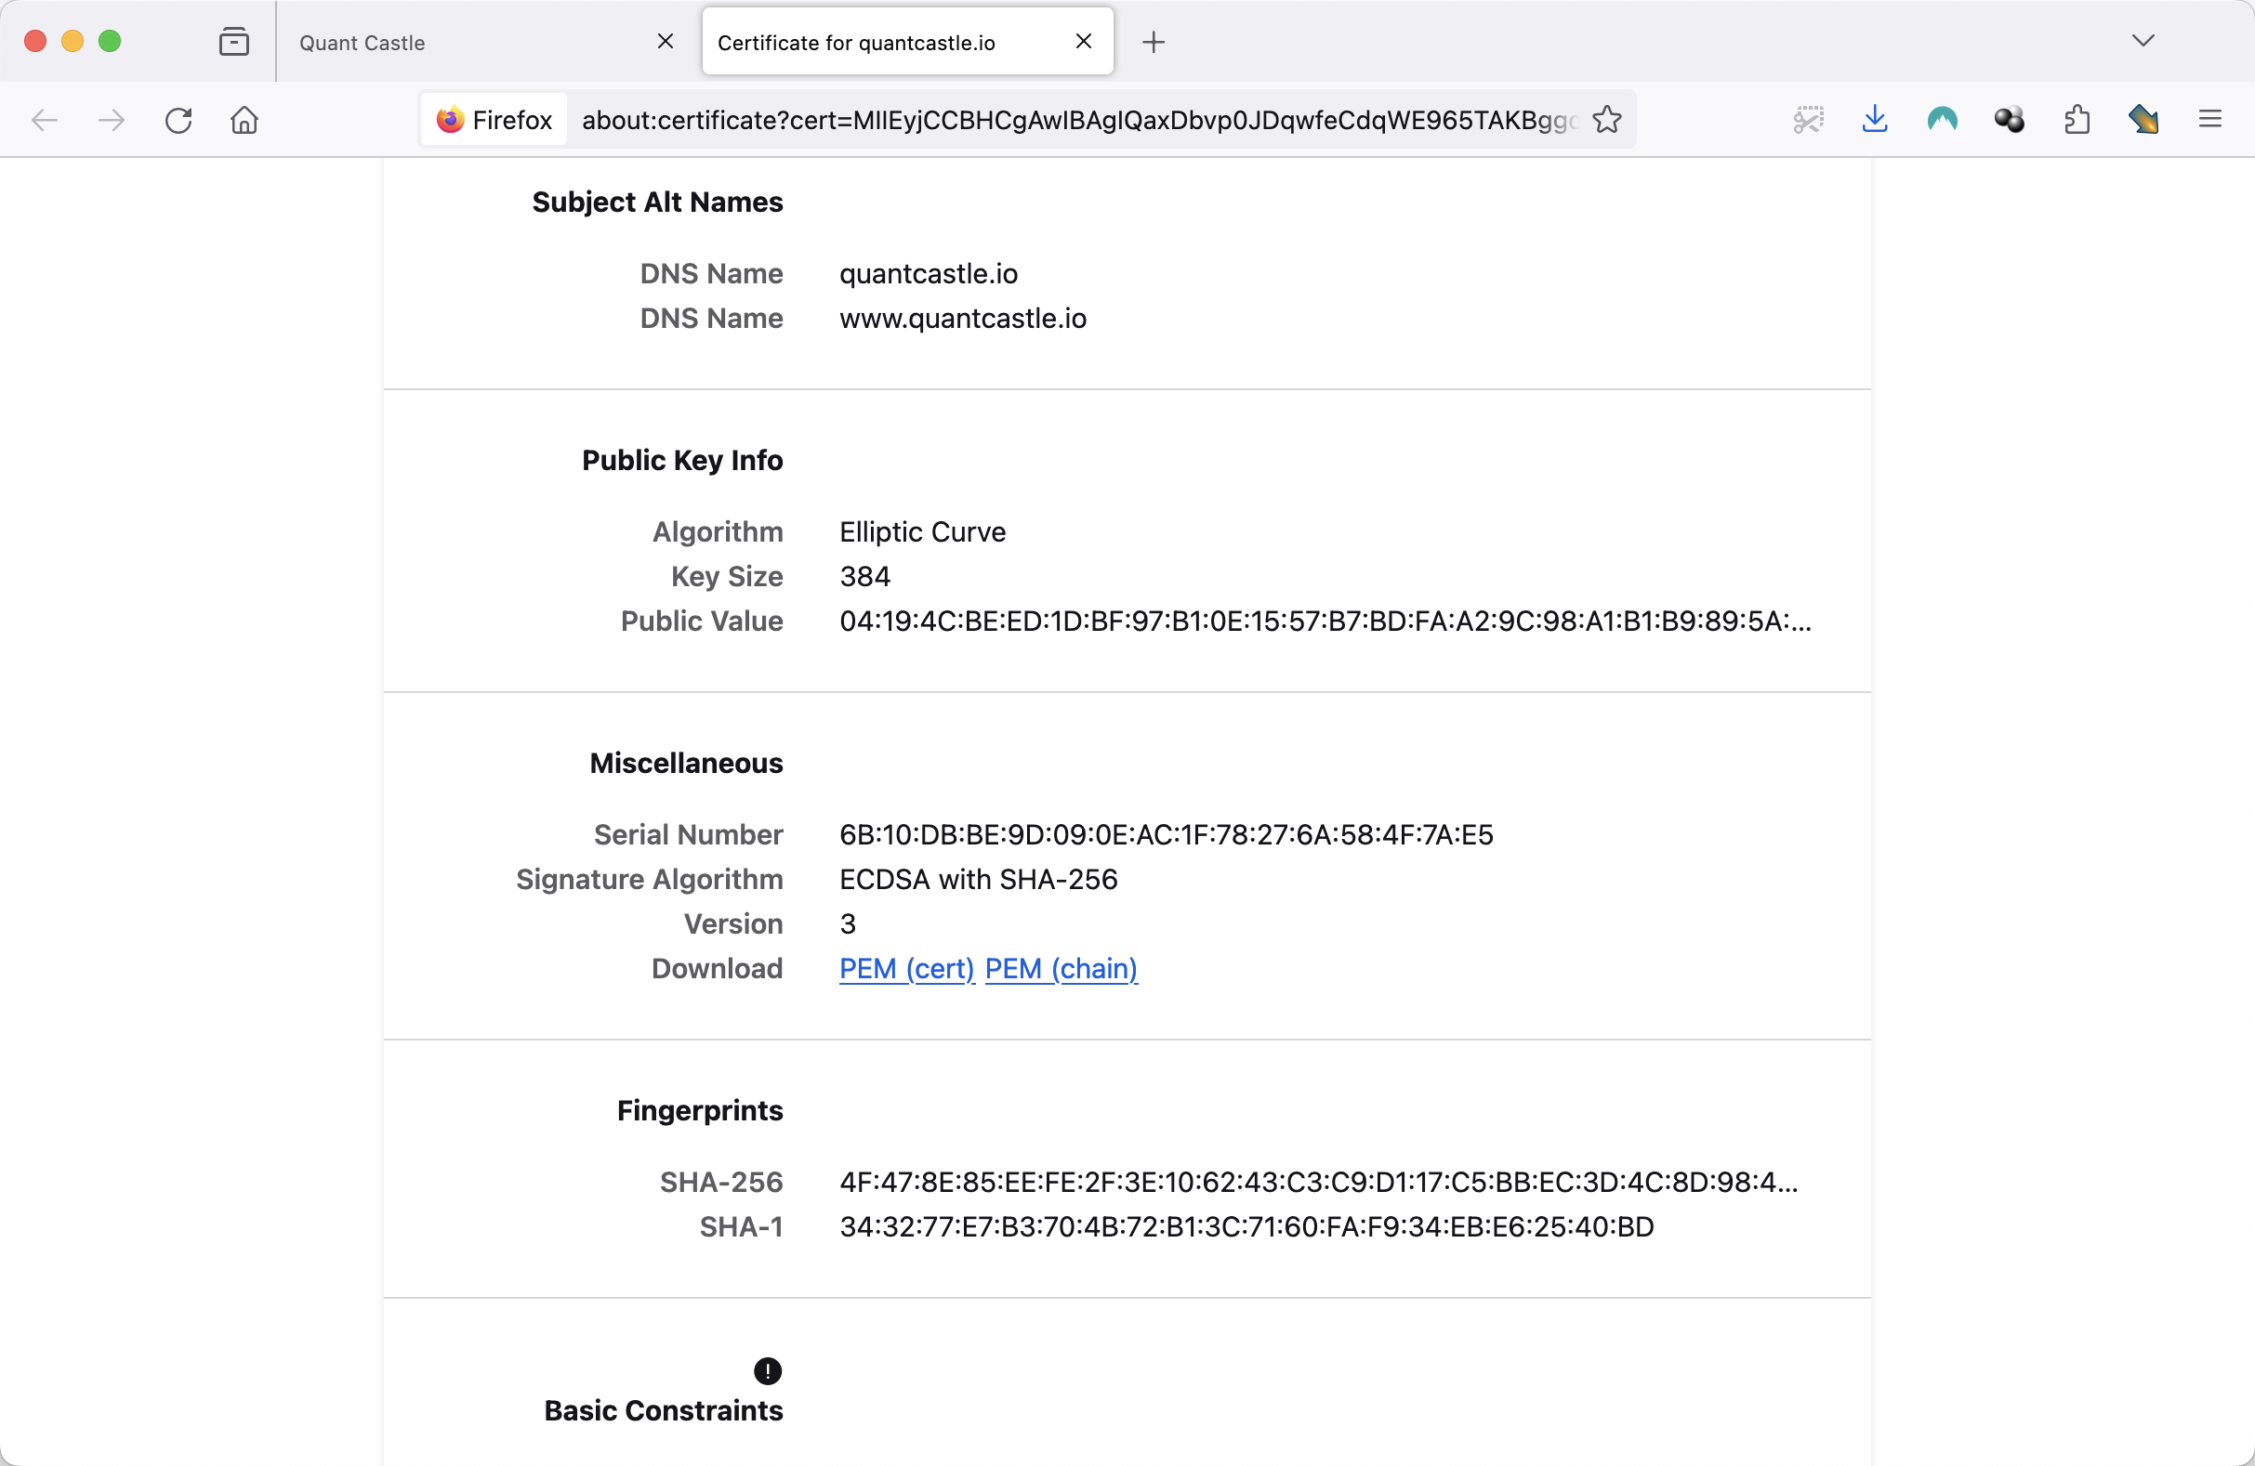Click the ECDSA with SHA-256 value
This screenshot has width=2255, height=1466.
tap(979, 879)
